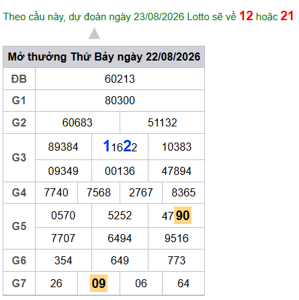Click the G4 number 7568
The height and width of the screenshot is (300, 299).
(99, 192)
